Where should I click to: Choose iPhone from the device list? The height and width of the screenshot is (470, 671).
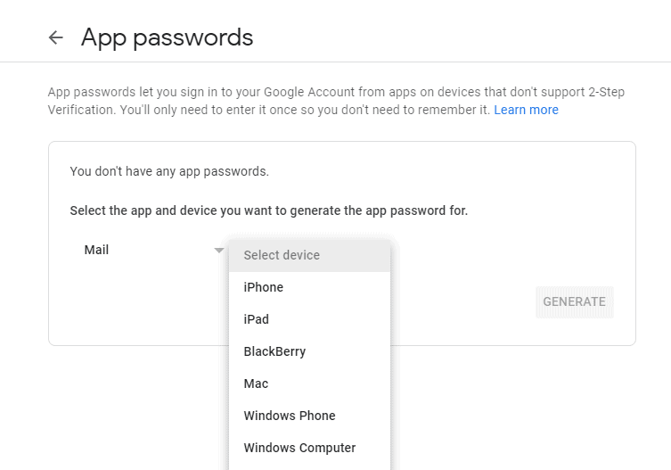pos(264,287)
